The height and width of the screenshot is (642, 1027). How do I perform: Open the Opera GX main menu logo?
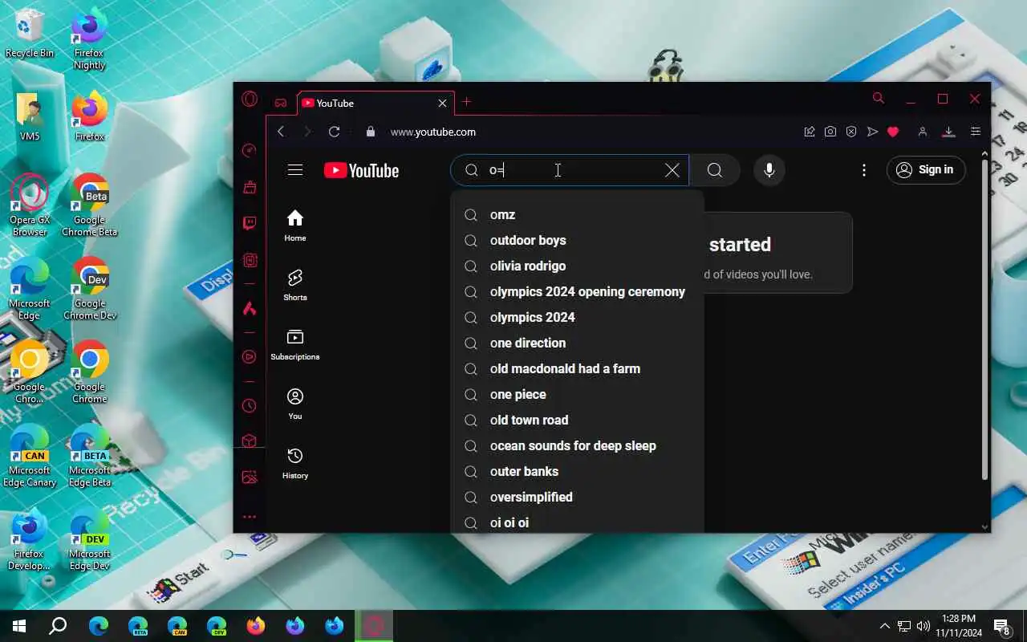pyautogui.click(x=250, y=100)
